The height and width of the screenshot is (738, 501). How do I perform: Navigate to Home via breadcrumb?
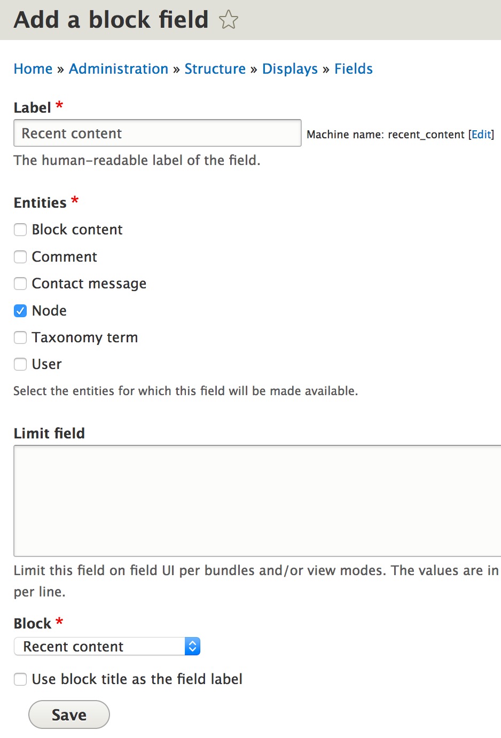pos(33,68)
